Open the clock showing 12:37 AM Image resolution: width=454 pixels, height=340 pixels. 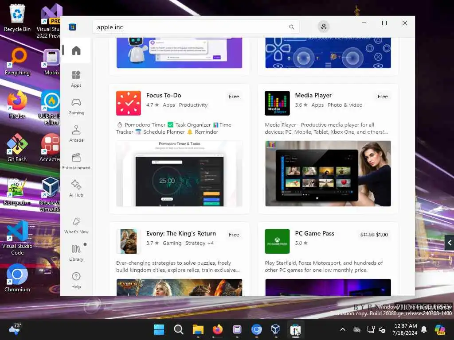point(405,329)
